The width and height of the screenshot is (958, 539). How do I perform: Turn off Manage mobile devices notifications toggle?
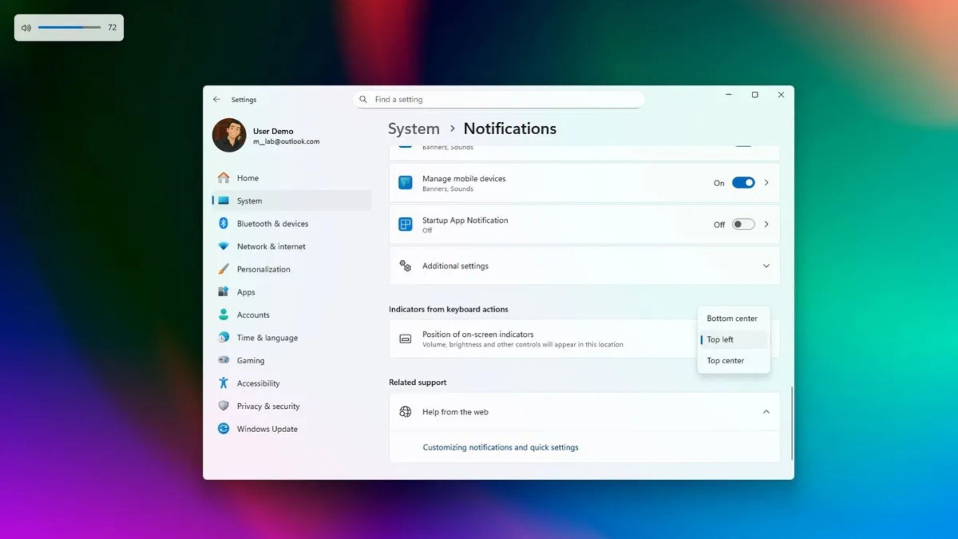pos(743,183)
